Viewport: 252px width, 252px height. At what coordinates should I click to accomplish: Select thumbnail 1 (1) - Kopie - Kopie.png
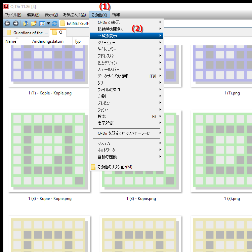click(49, 66)
